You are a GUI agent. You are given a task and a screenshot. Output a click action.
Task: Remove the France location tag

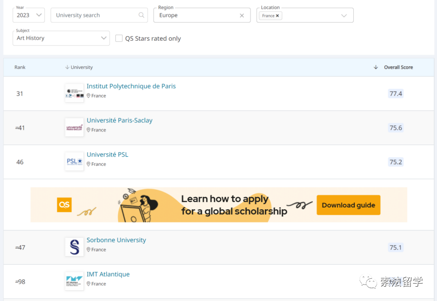tap(277, 16)
